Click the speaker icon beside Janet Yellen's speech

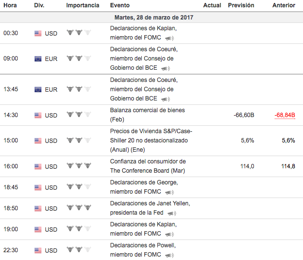[x=171, y=213]
